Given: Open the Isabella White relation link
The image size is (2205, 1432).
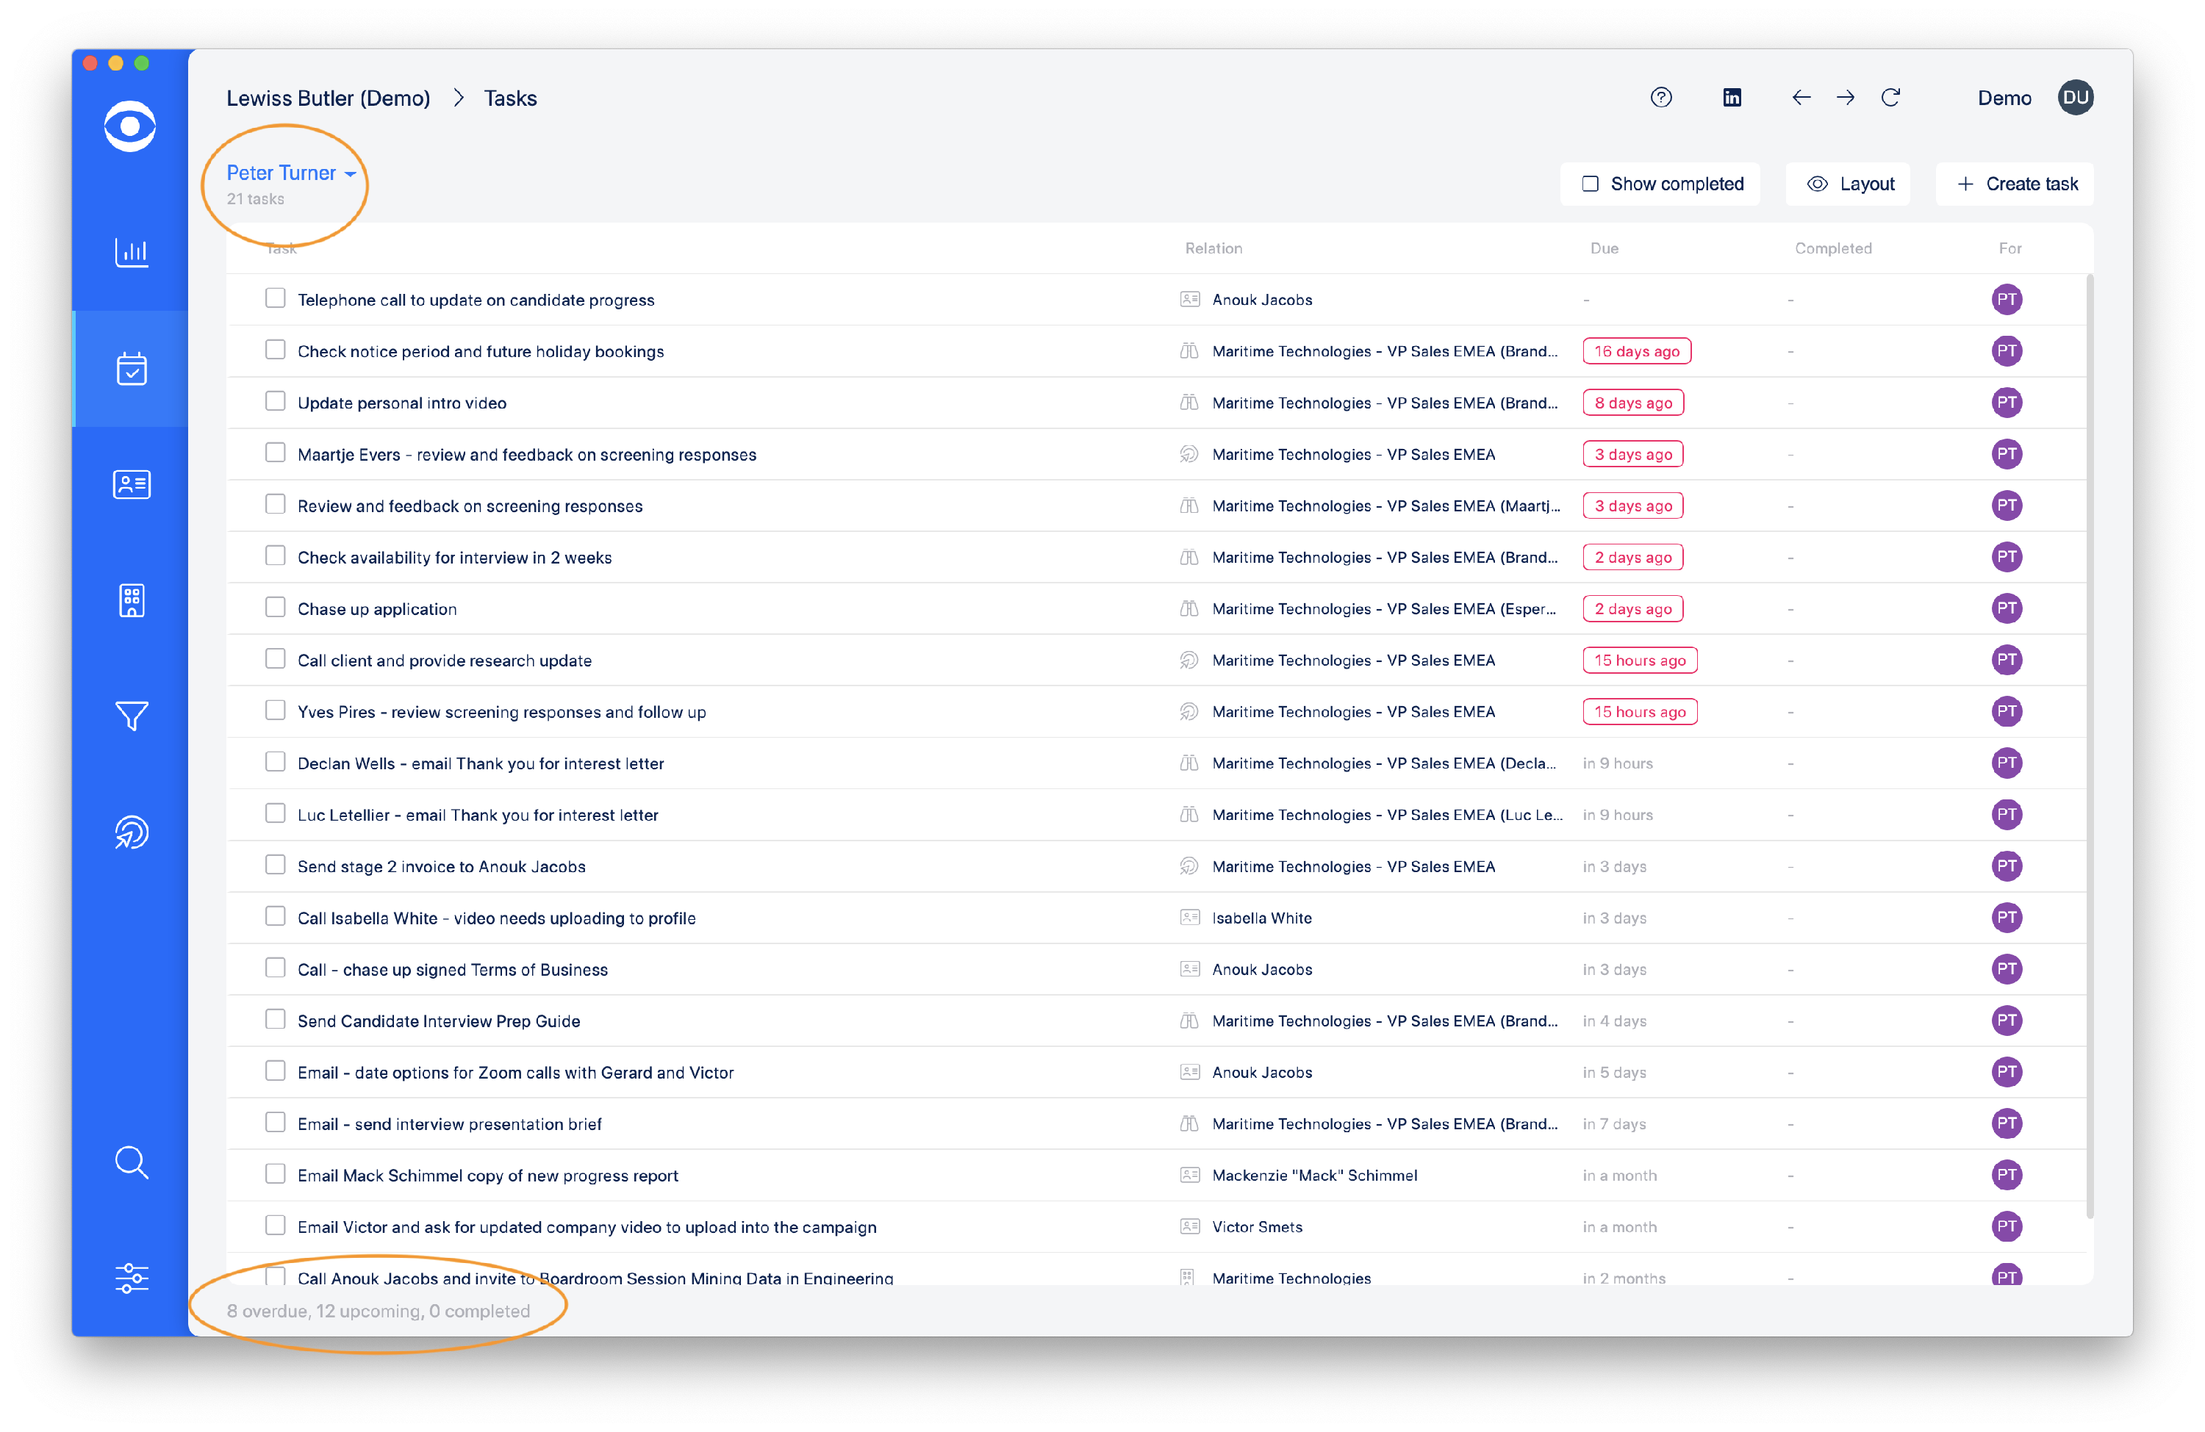Looking at the screenshot, I should pos(1261,918).
